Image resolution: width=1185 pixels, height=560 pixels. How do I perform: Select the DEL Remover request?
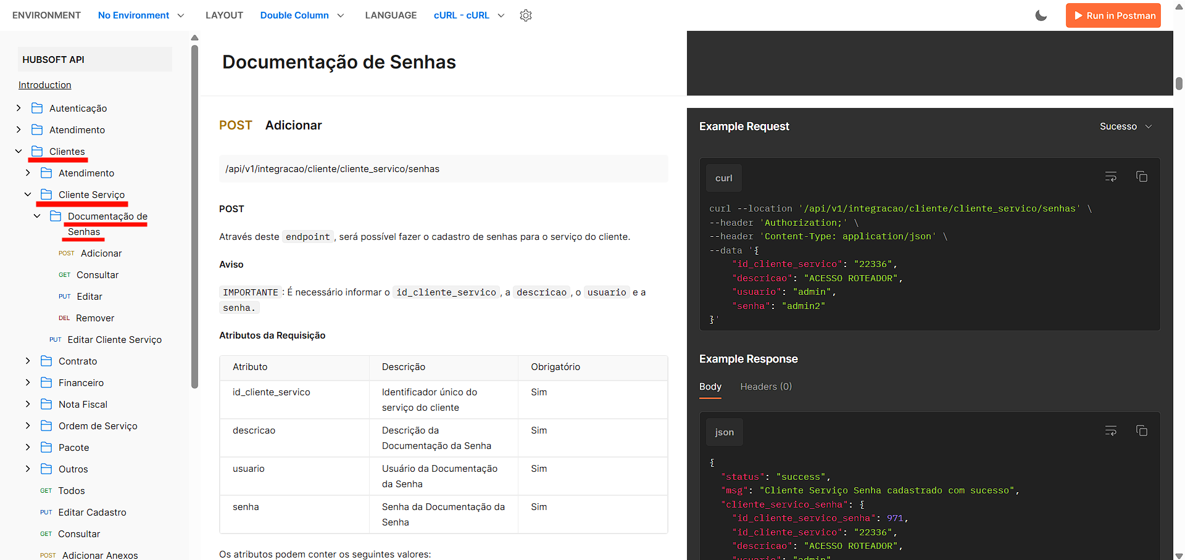click(x=86, y=318)
